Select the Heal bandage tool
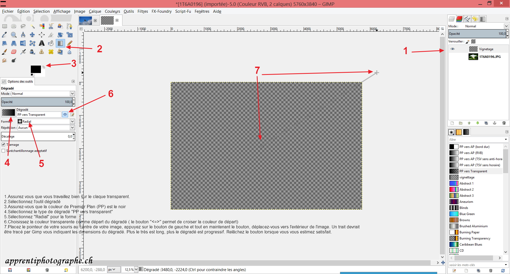The width and height of the screenshot is (510, 274). [51, 52]
